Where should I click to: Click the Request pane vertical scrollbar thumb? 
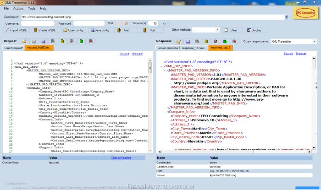150,68
